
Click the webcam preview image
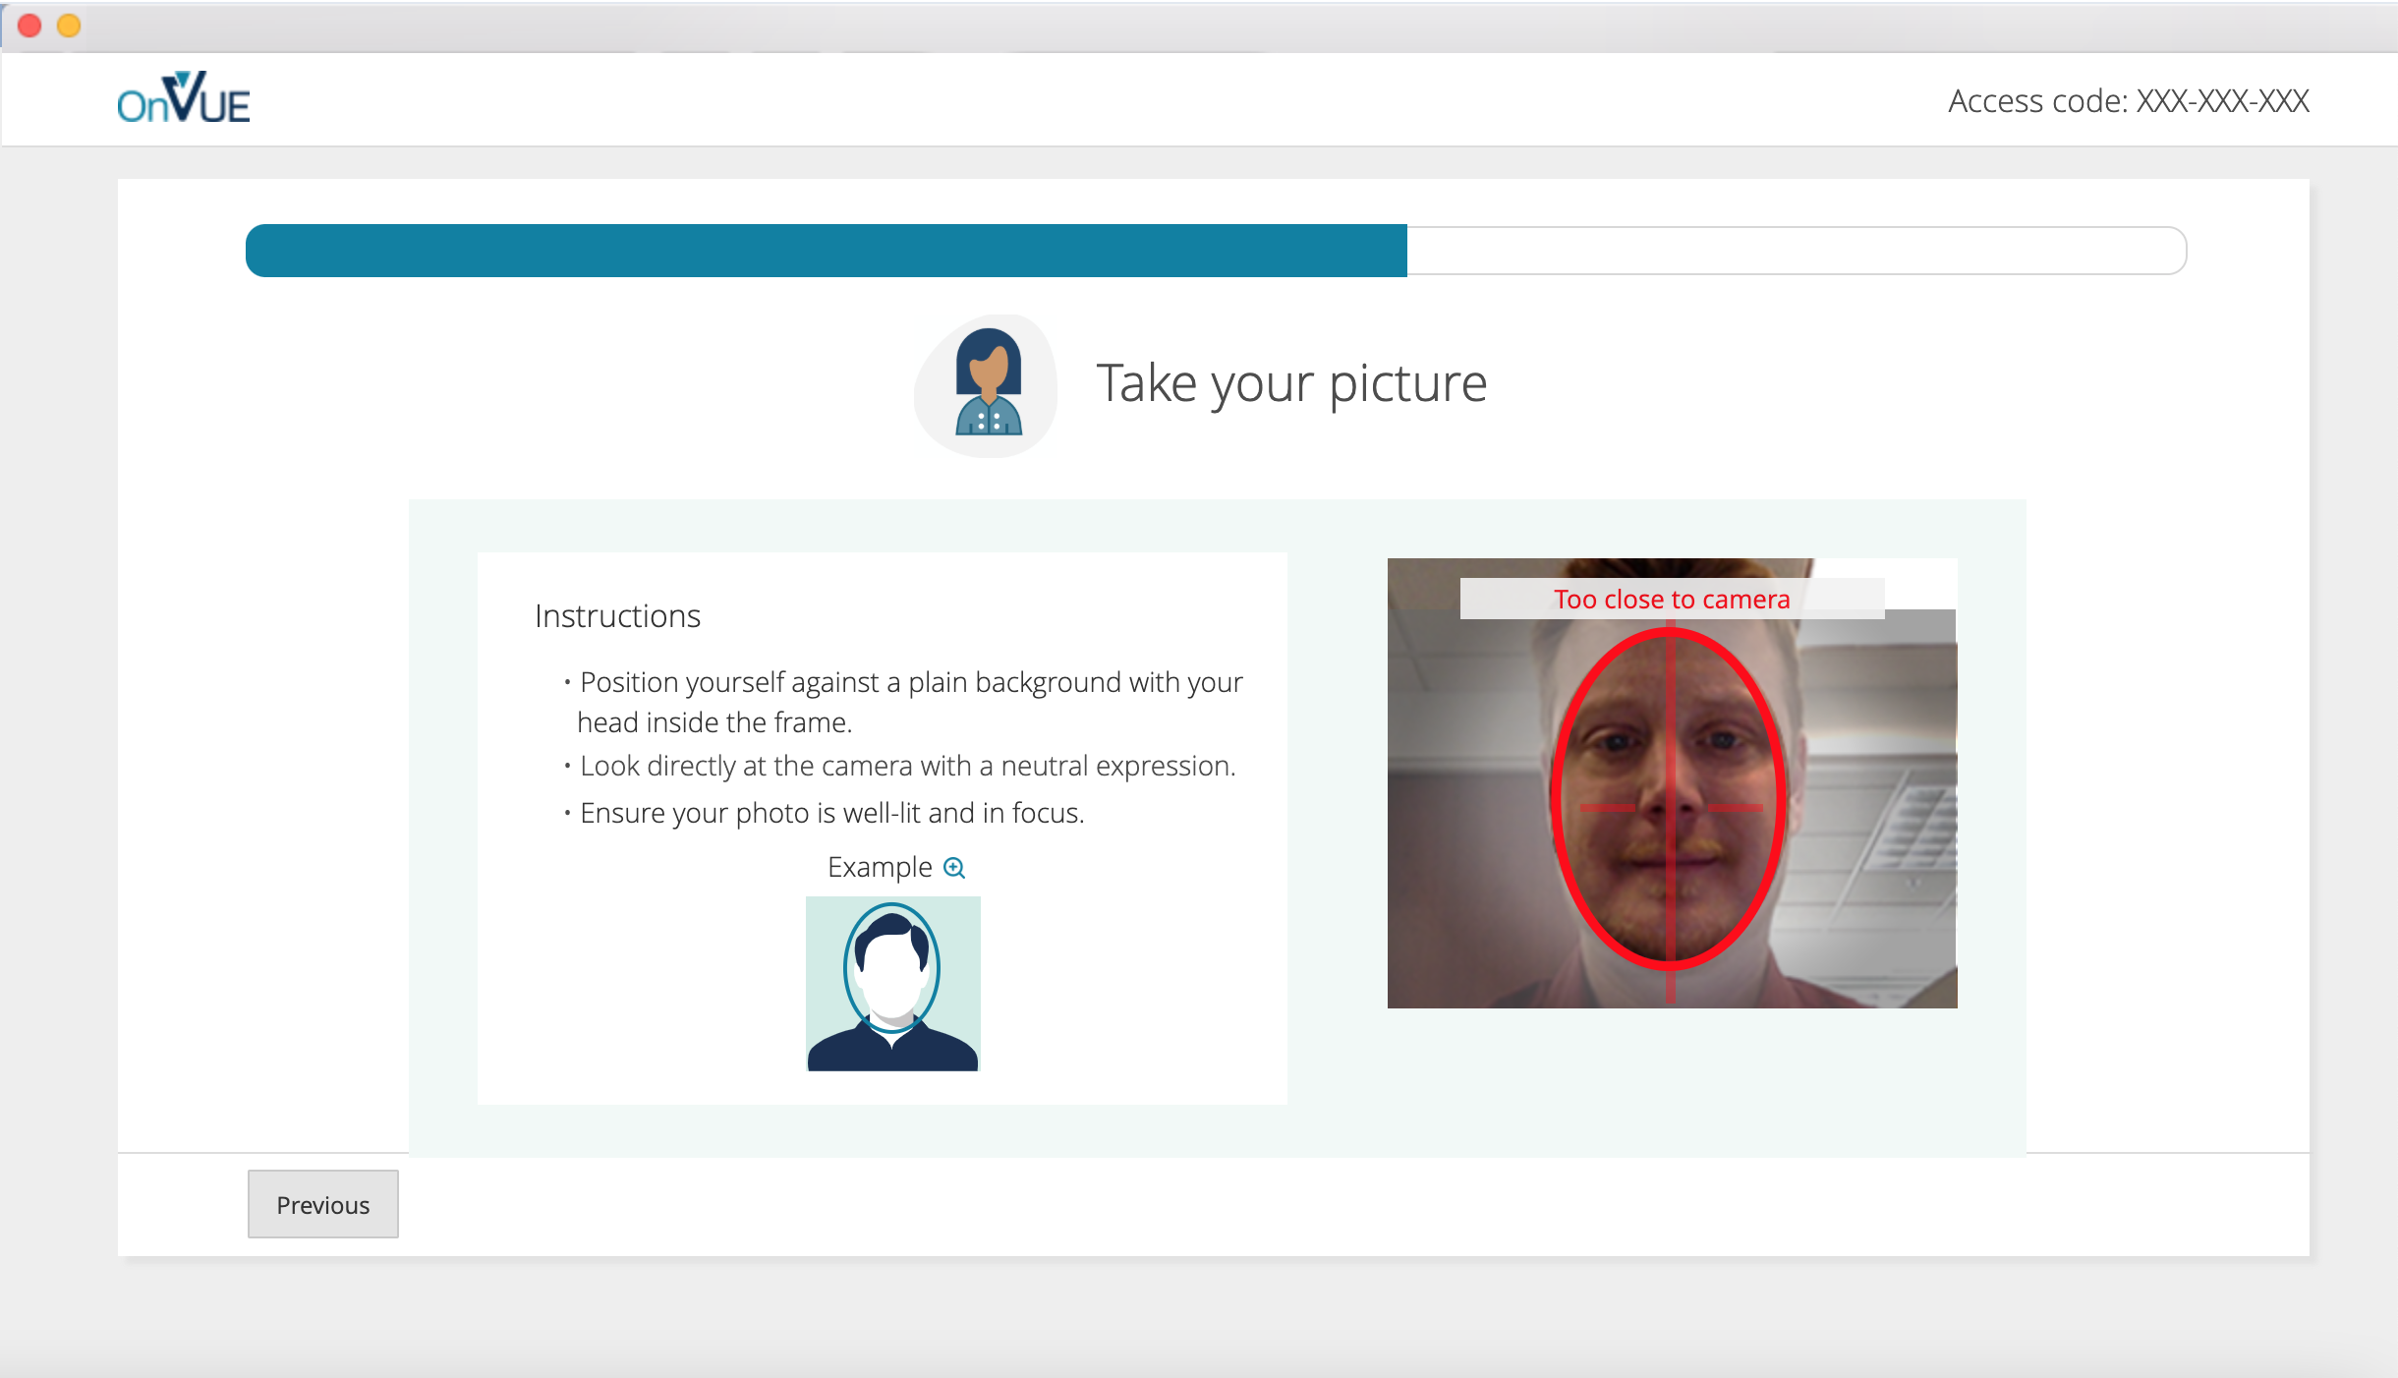coord(1672,783)
